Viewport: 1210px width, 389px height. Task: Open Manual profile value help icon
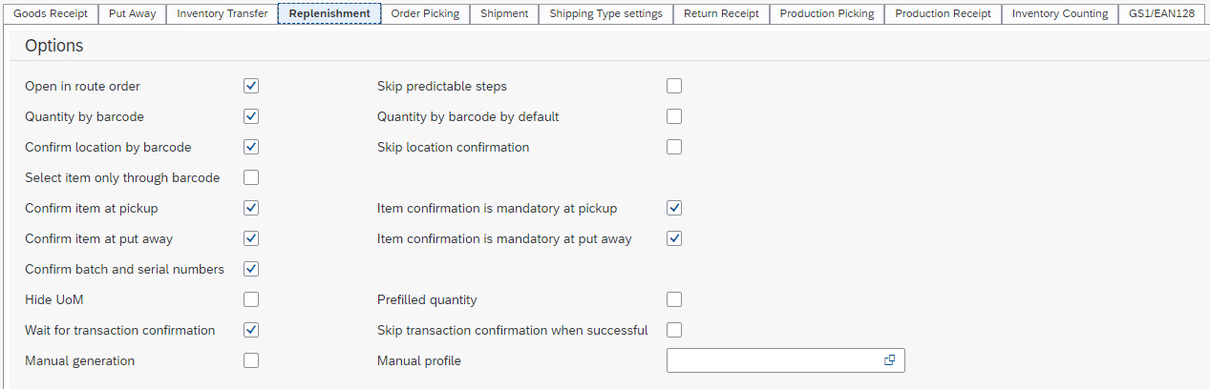(x=889, y=360)
